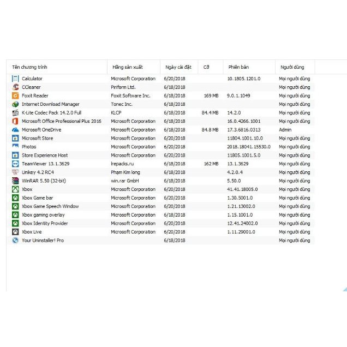Select Microsoft Office Professional Plus 2016
347x347 pixels.
[x=61, y=121]
